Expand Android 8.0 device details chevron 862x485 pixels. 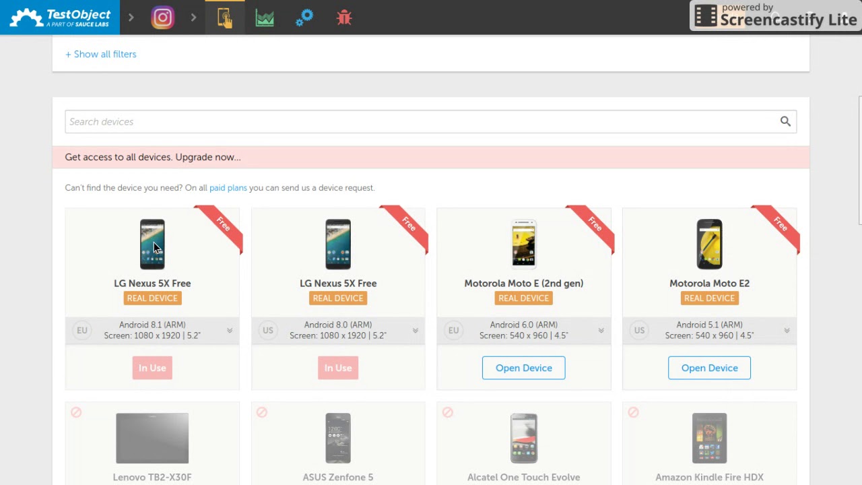tap(416, 330)
